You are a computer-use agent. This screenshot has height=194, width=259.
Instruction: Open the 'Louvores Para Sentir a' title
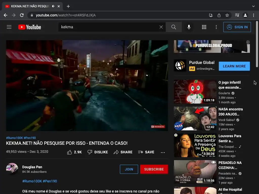[x=230, y=138]
